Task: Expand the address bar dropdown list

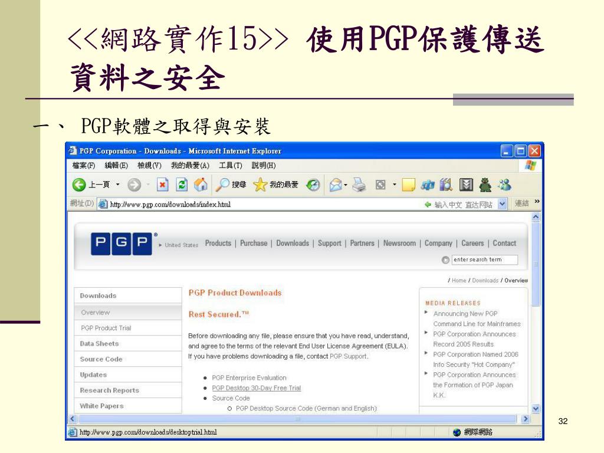Action: (502, 204)
